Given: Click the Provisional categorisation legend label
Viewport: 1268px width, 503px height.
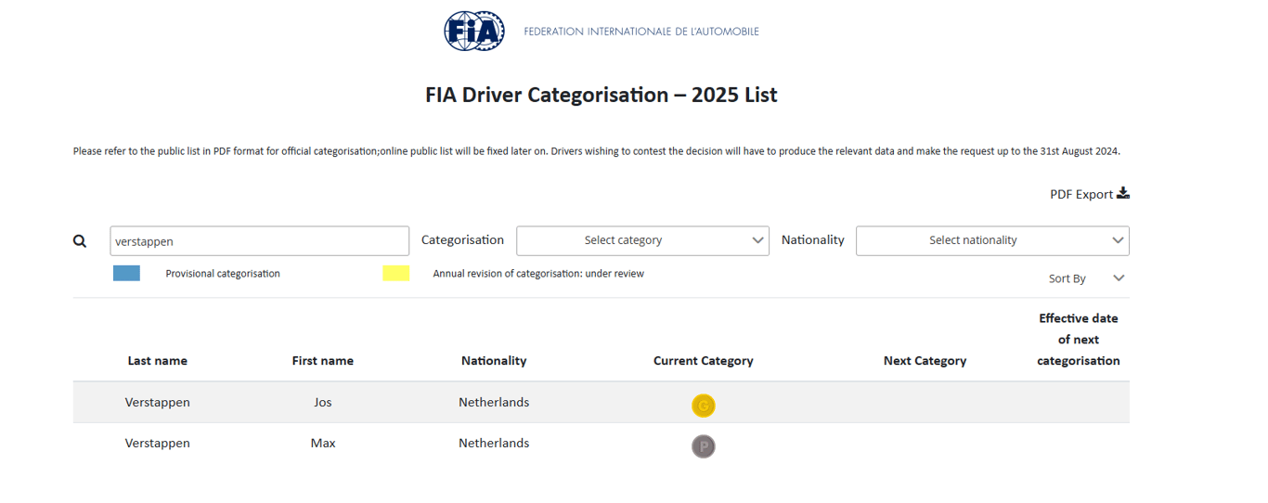Looking at the screenshot, I should click(223, 274).
